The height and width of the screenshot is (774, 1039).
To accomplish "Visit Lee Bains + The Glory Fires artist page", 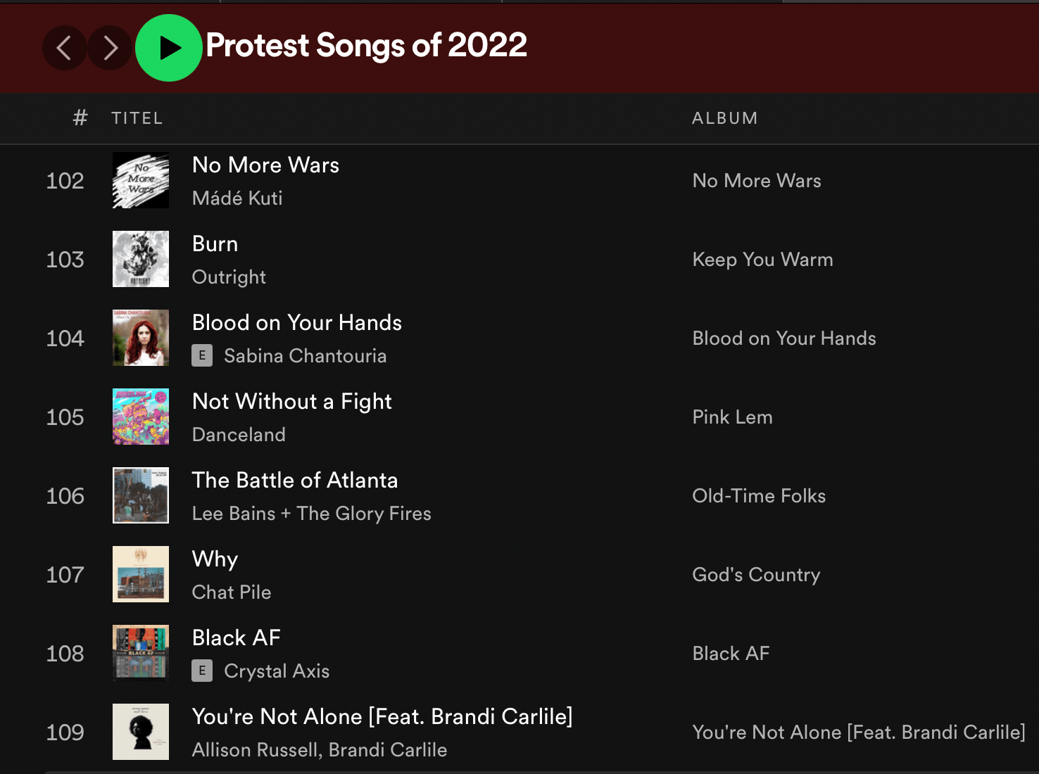I will click(311, 514).
